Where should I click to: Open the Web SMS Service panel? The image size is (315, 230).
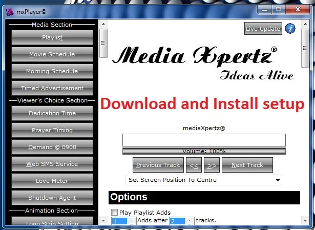[52, 164]
